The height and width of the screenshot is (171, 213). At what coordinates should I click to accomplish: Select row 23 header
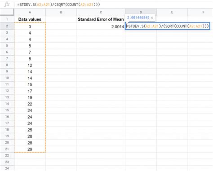pyautogui.click(x=7, y=162)
